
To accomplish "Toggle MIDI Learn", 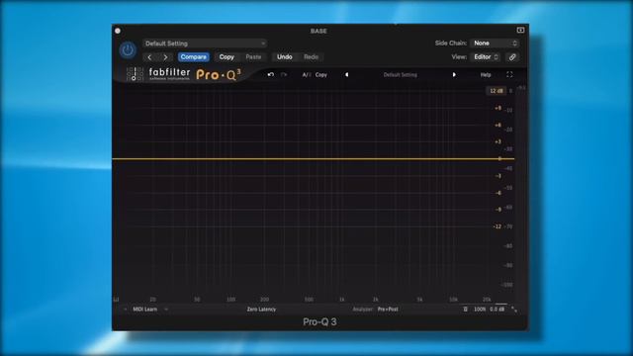I will 145,310.
